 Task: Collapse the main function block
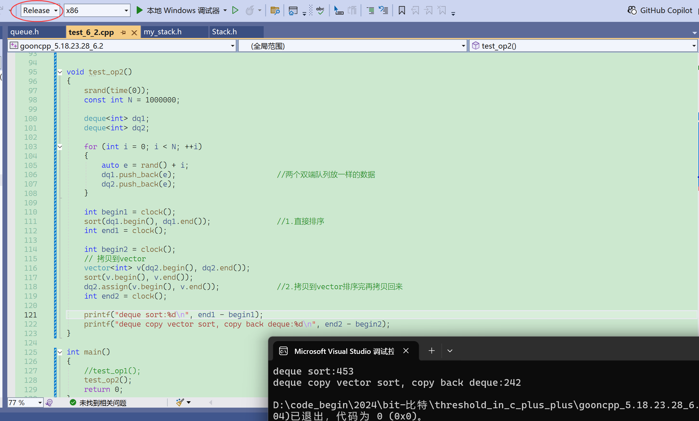[60, 352]
